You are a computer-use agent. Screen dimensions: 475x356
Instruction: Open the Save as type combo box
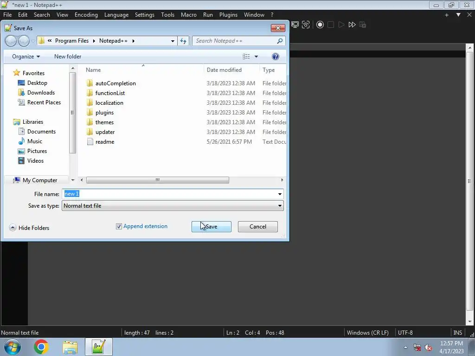click(x=173, y=205)
